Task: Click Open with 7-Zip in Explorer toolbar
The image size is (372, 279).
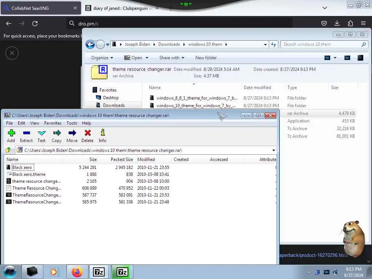Action: pyautogui.click(x=133, y=58)
